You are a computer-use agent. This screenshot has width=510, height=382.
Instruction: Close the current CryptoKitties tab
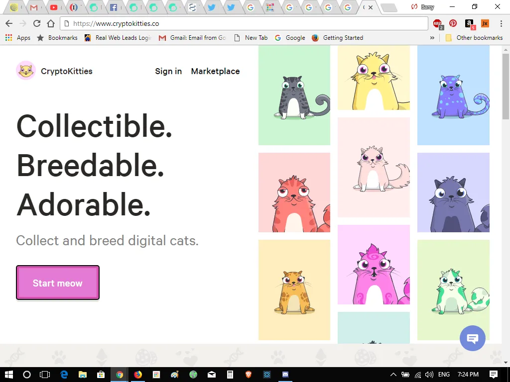[x=370, y=7]
